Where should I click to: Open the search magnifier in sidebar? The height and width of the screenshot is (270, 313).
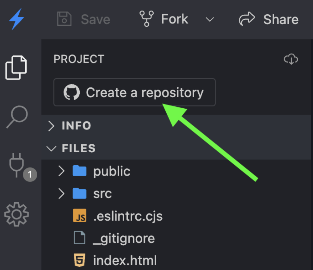tap(16, 117)
